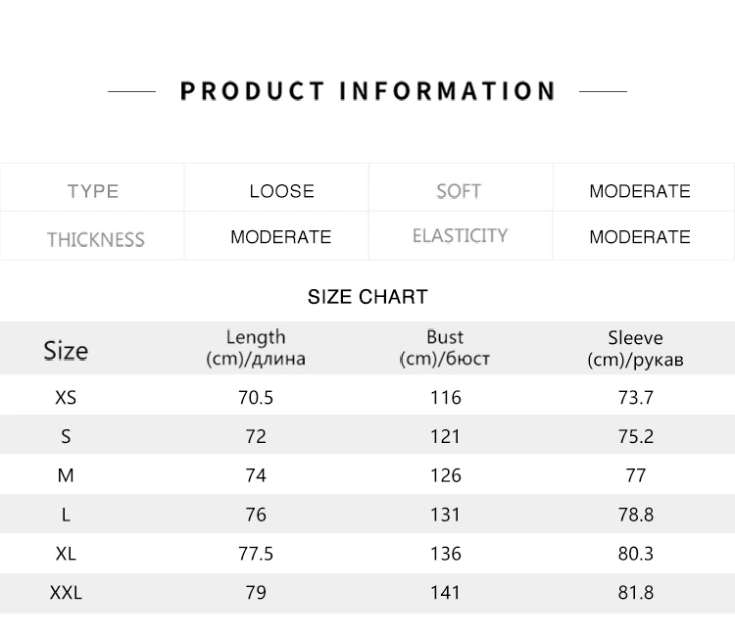Select sleeve value 81.8 in XXL row
The height and width of the screenshot is (640, 735).
(636, 593)
